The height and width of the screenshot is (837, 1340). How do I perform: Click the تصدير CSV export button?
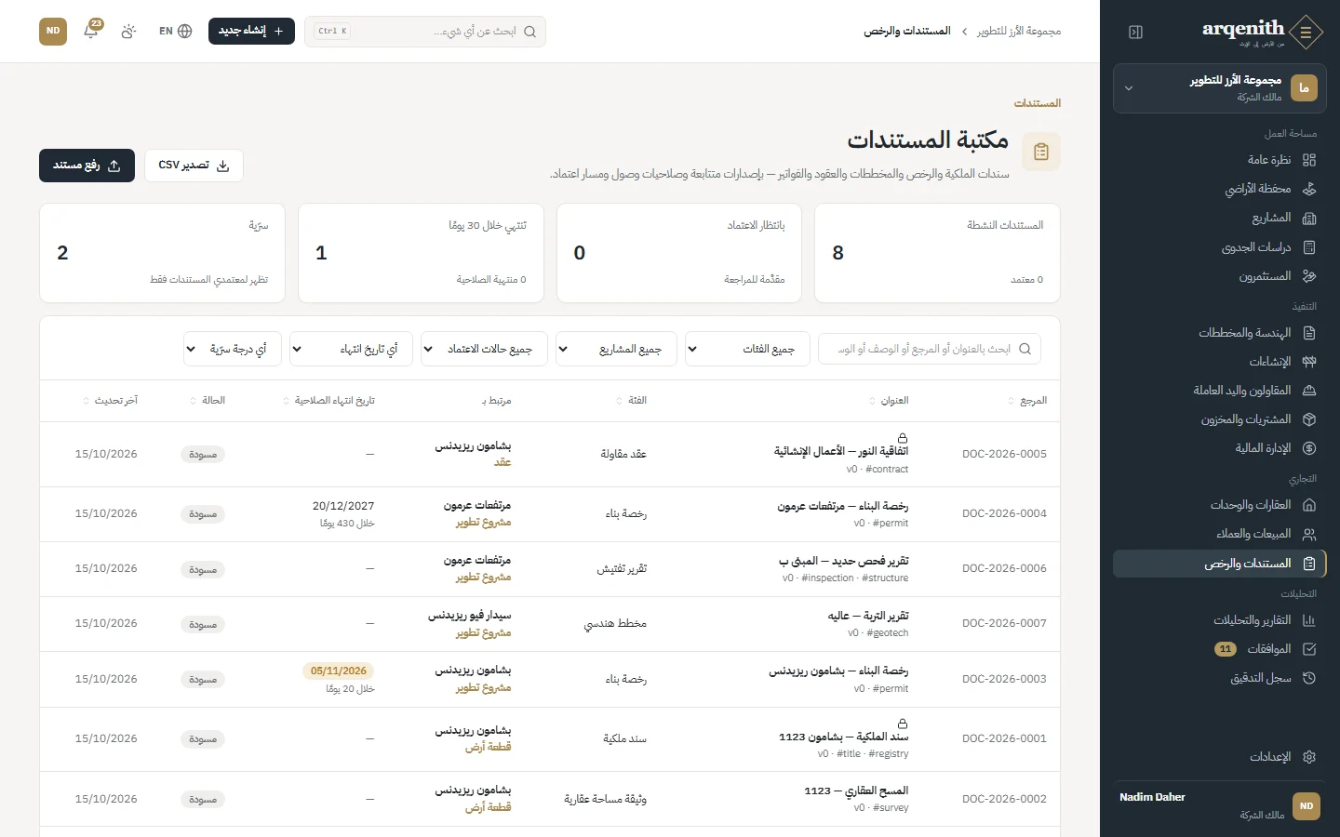[194, 166]
